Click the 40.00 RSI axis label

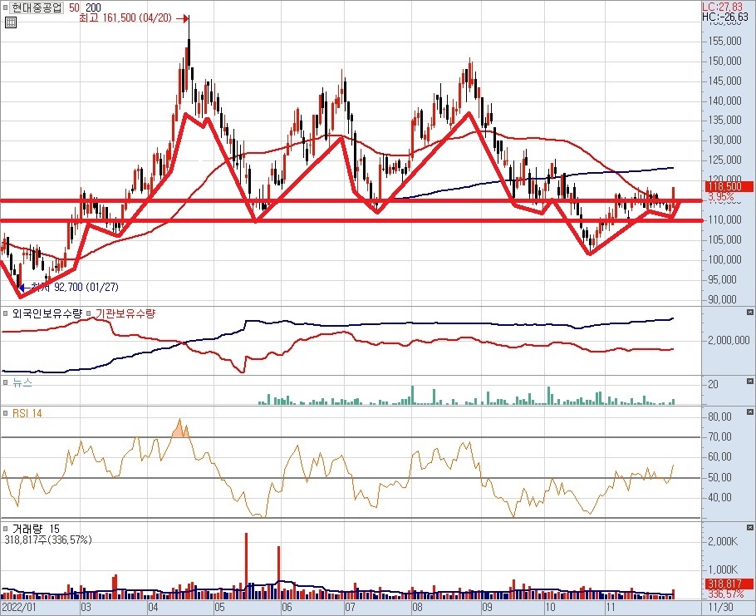coord(719,497)
